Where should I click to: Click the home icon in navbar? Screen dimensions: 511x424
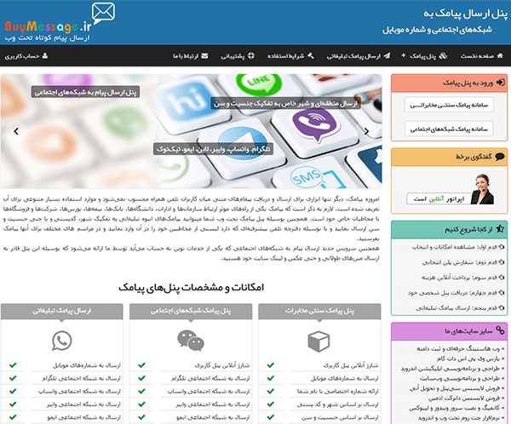click(500, 56)
